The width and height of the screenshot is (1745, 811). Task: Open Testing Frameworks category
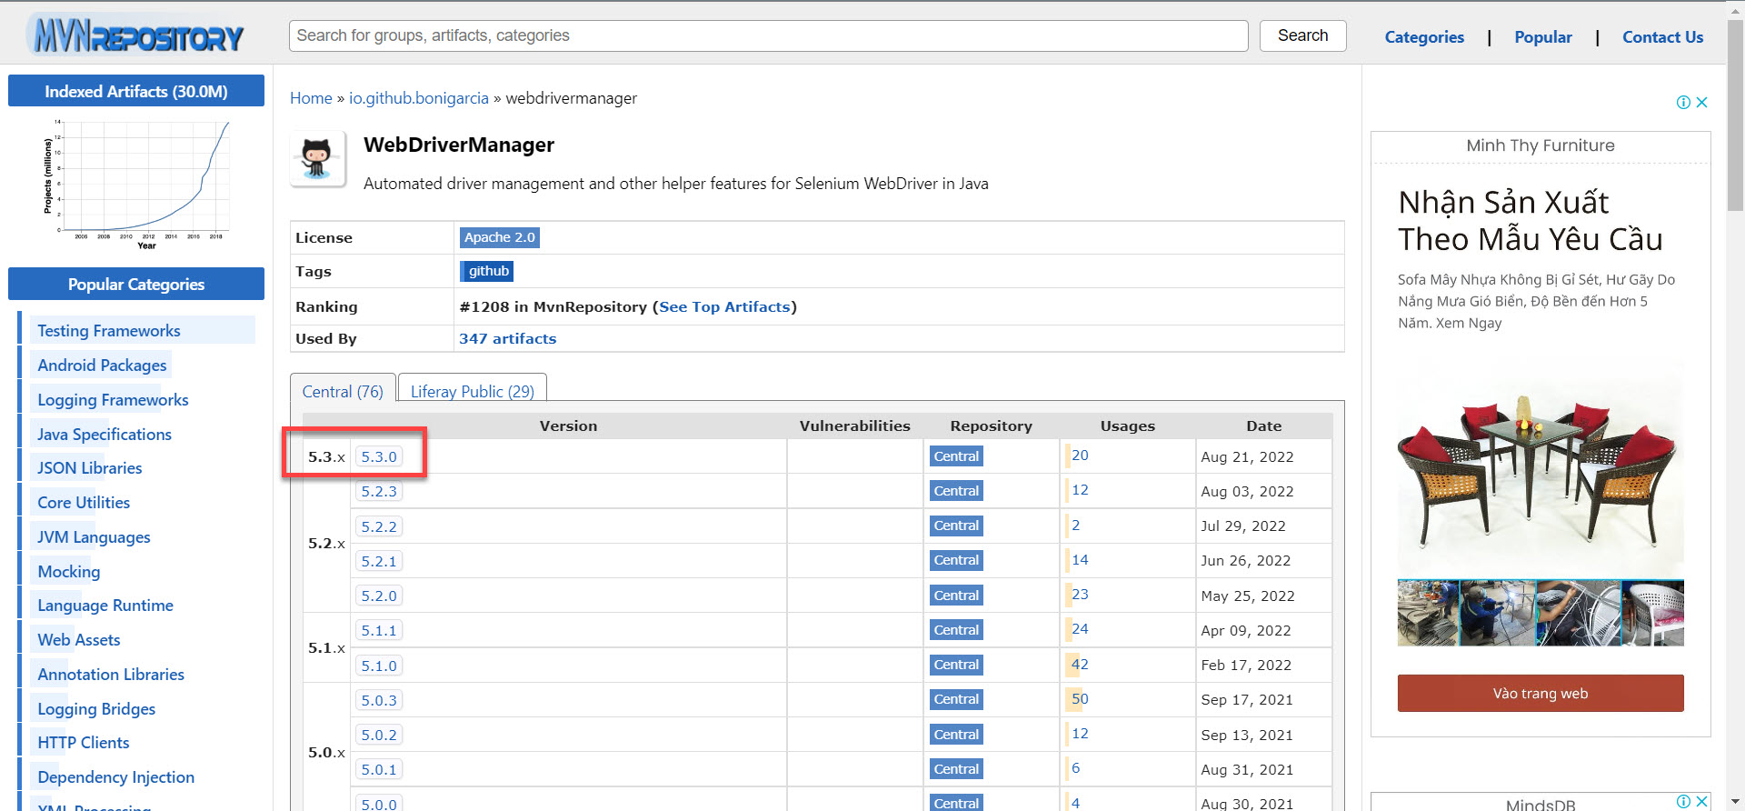pyautogui.click(x=109, y=331)
